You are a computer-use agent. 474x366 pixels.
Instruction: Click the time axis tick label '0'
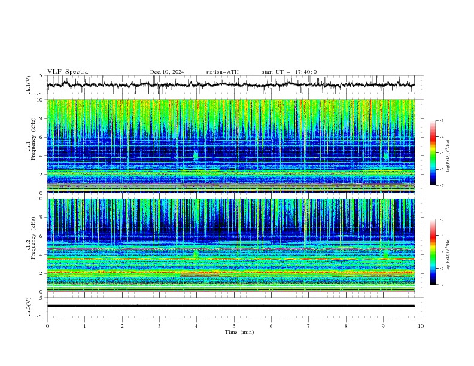coord(47,326)
